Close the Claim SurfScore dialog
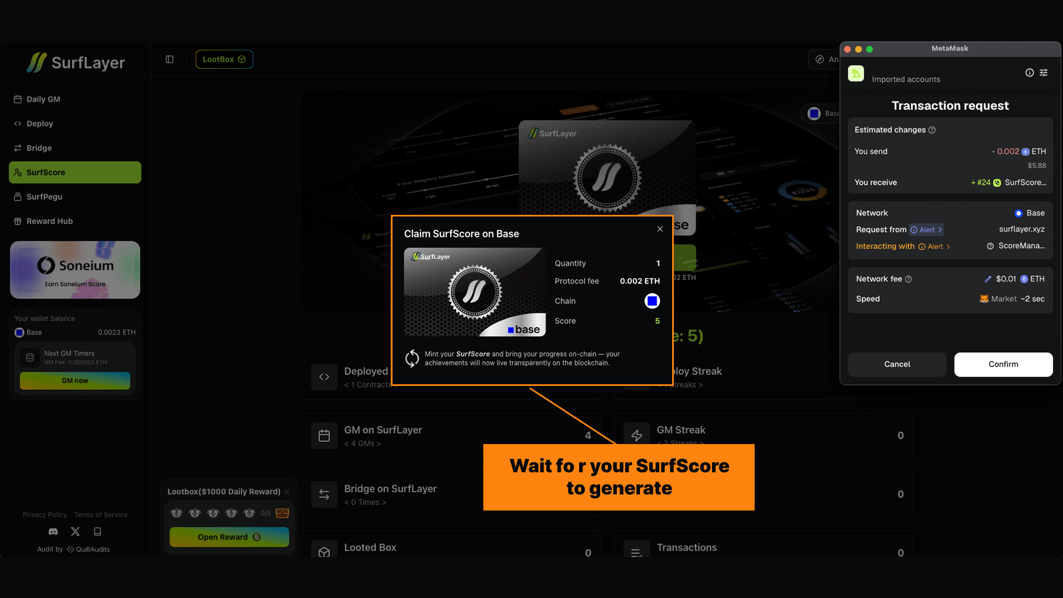Viewport: 1063px width, 598px height. pos(660,229)
